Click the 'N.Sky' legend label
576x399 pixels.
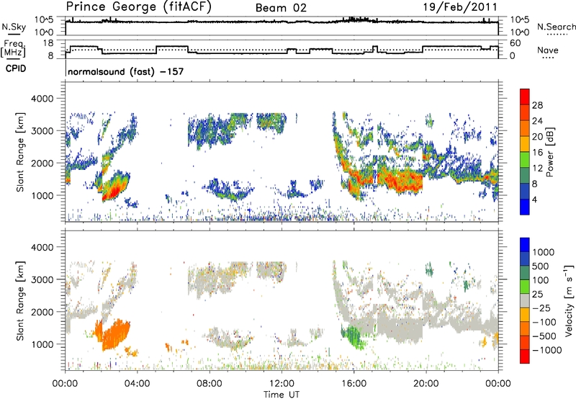pyautogui.click(x=14, y=27)
